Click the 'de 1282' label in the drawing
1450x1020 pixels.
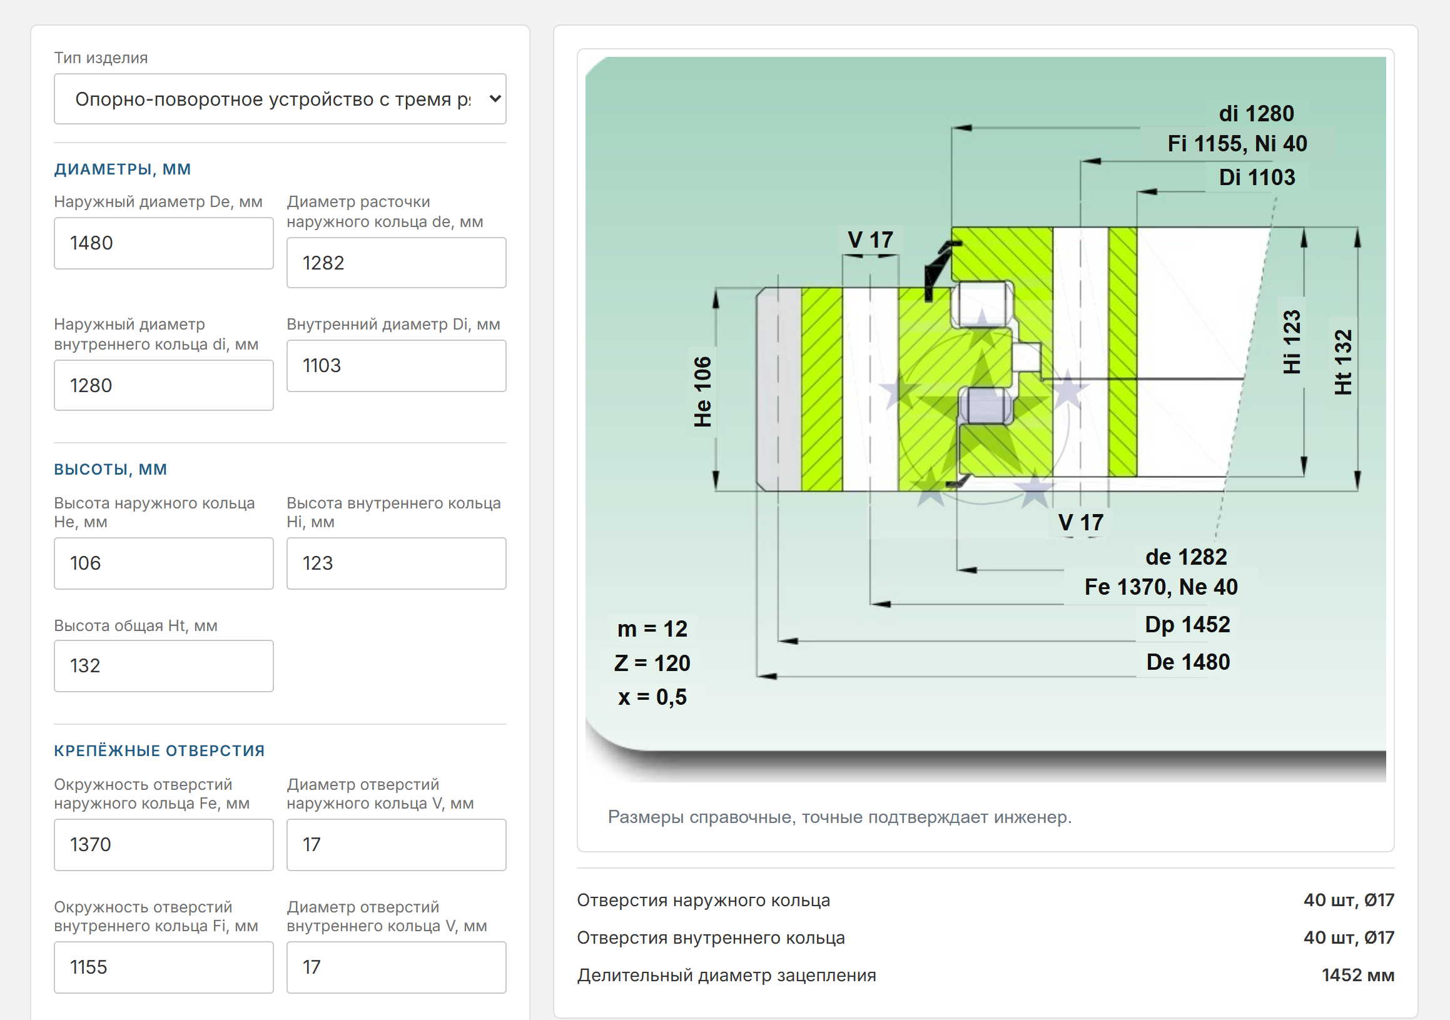point(1186,557)
